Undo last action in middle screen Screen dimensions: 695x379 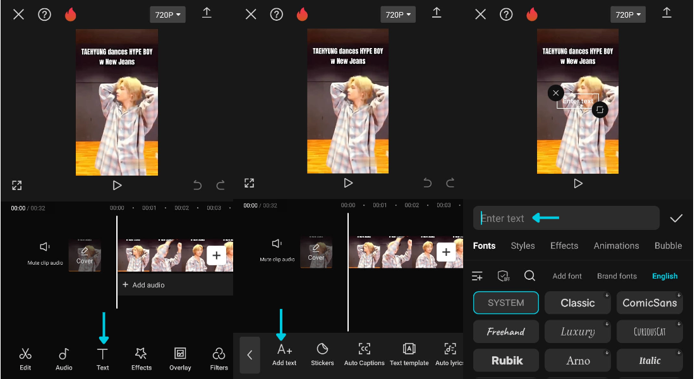[427, 183]
